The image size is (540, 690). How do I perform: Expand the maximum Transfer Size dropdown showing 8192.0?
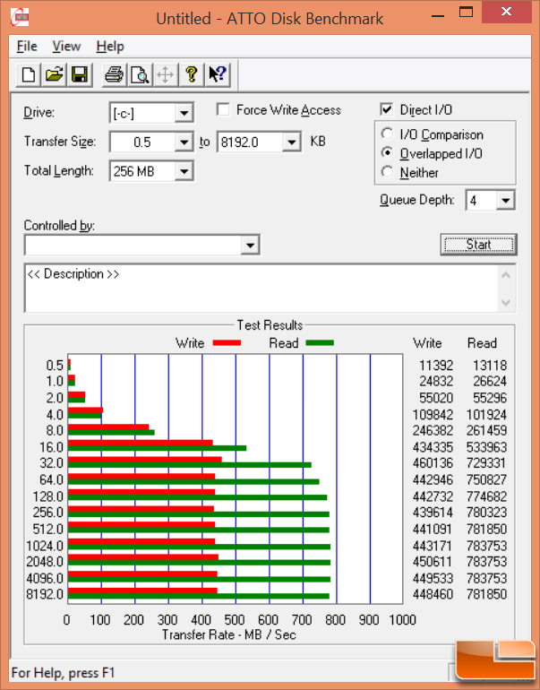click(292, 142)
